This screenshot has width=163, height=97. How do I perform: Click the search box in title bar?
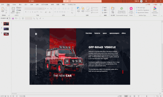point(82,1)
